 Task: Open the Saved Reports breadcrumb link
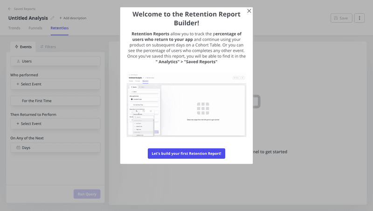tap(25, 9)
